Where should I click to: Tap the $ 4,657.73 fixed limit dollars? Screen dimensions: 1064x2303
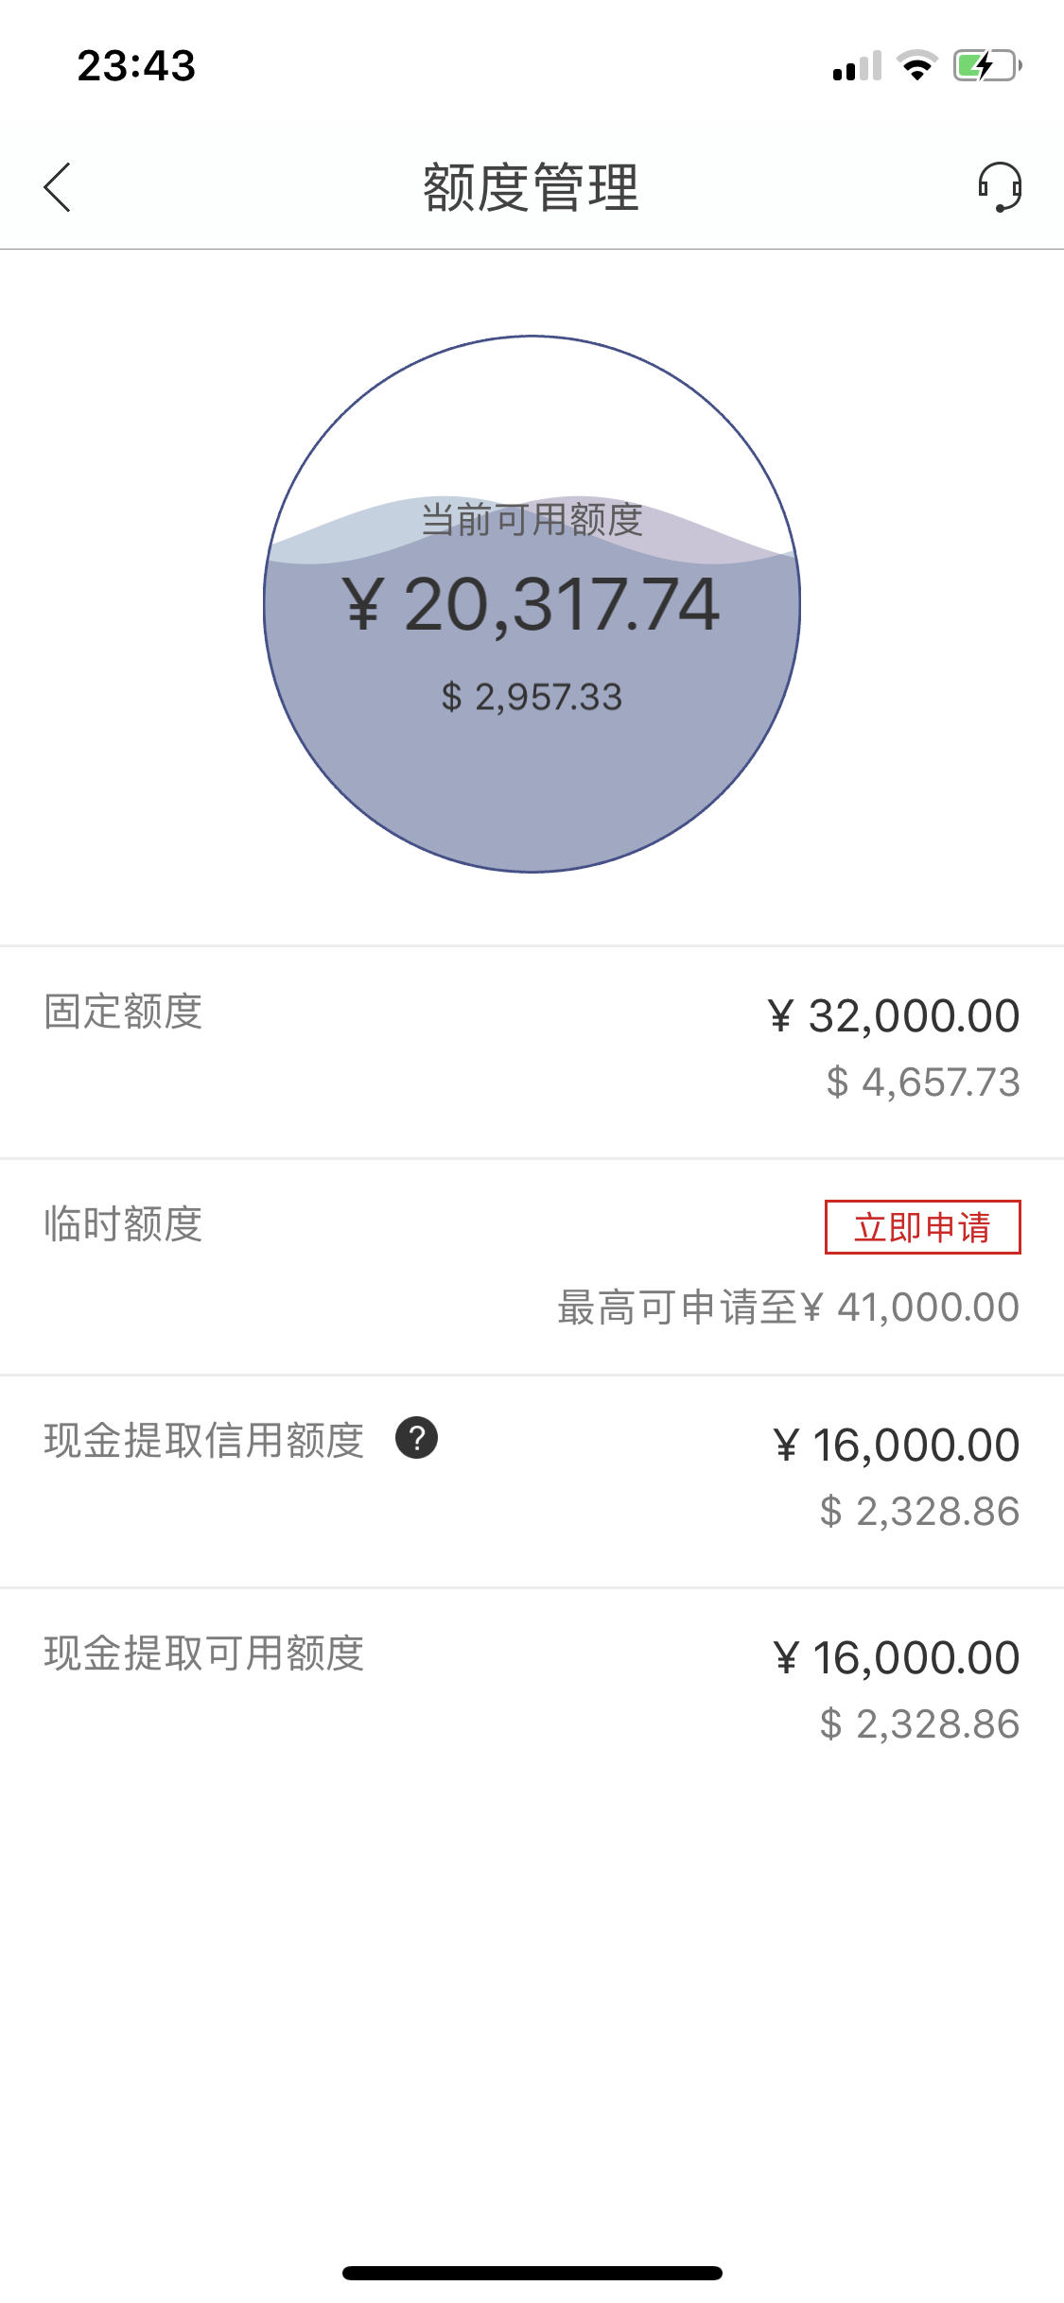tap(923, 1082)
